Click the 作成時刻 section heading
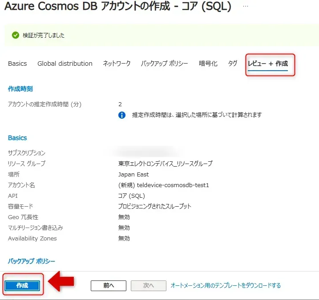319x300 pixels. tap(20, 89)
